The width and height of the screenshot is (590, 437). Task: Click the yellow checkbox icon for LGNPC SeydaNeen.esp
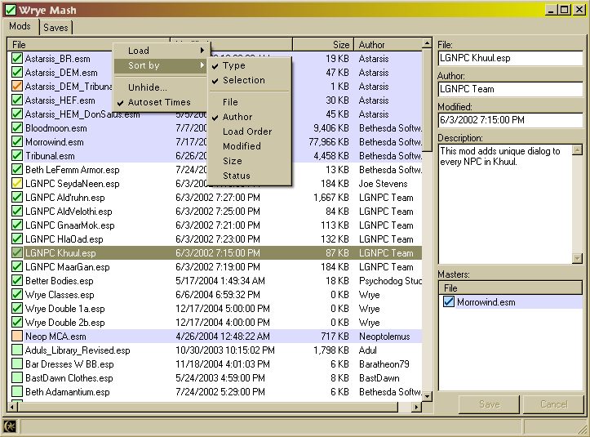17,184
